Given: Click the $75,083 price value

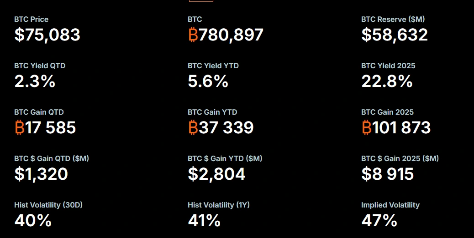Looking at the screenshot, I should [x=47, y=35].
